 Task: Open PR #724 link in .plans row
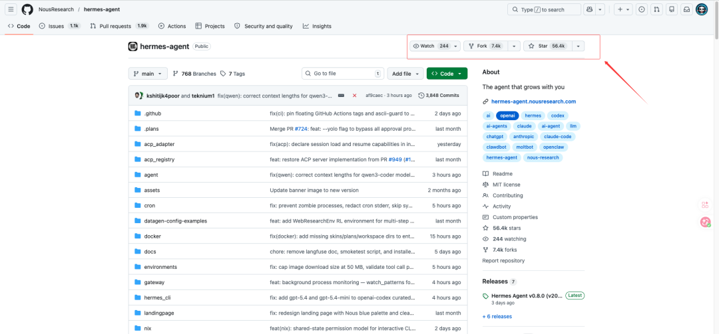click(x=302, y=129)
